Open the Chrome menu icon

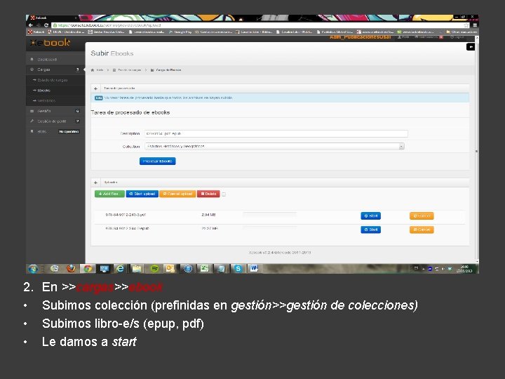pos(475,25)
